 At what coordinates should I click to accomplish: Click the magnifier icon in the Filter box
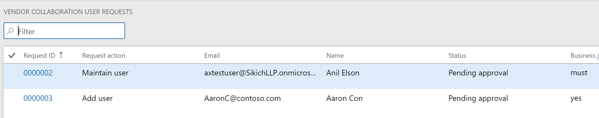coord(10,31)
